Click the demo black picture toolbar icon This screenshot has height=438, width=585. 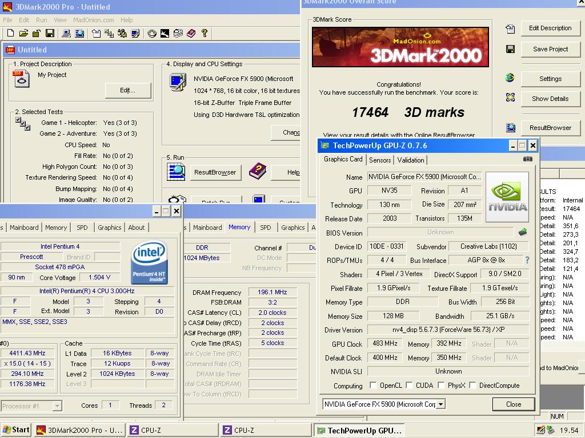point(165,33)
